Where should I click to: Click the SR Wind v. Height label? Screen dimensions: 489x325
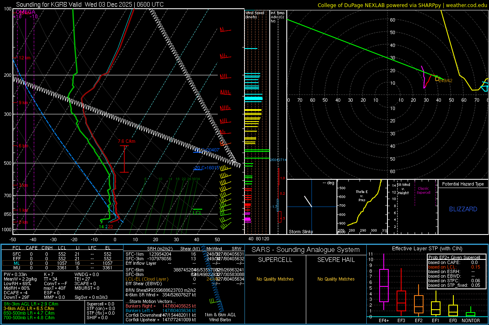[x=403, y=189]
